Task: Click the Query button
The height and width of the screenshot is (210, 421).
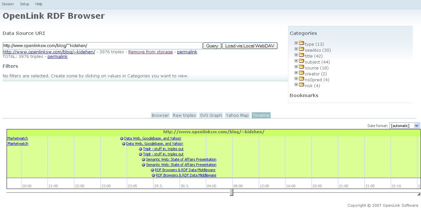Action: pos(212,46)
